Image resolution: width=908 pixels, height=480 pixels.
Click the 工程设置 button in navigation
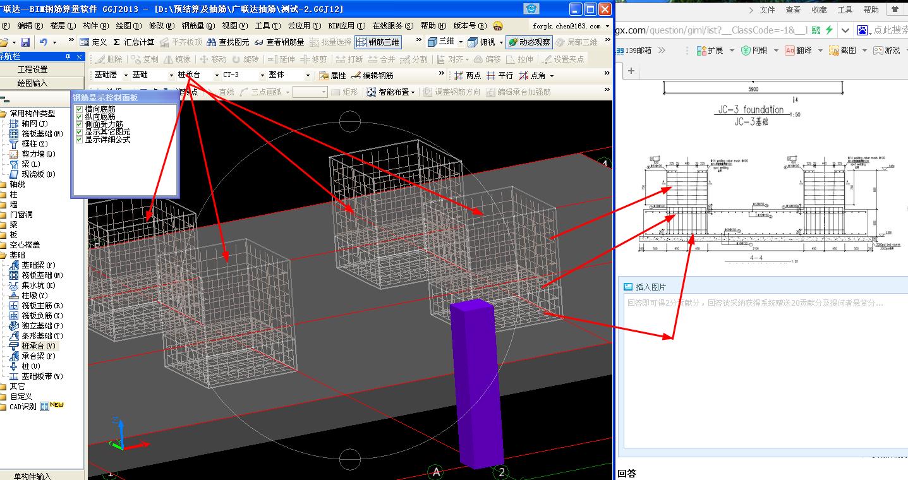point(33,69)
